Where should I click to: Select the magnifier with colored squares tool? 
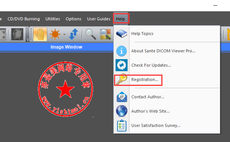point(105,34)
